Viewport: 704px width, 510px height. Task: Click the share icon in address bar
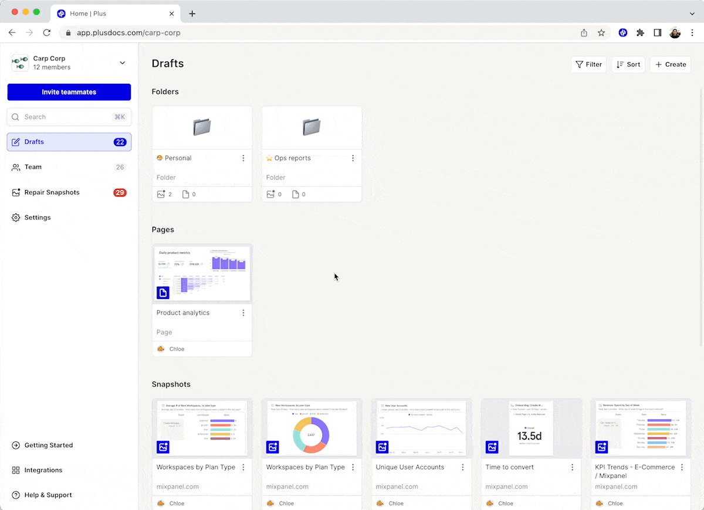coord(584,33)
